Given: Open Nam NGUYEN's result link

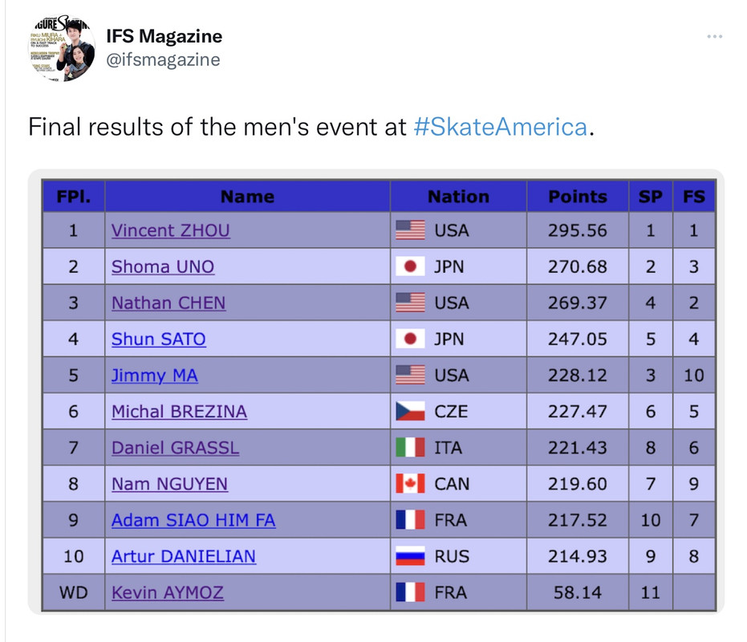Looking at the screenshot, I should [169, 484].
